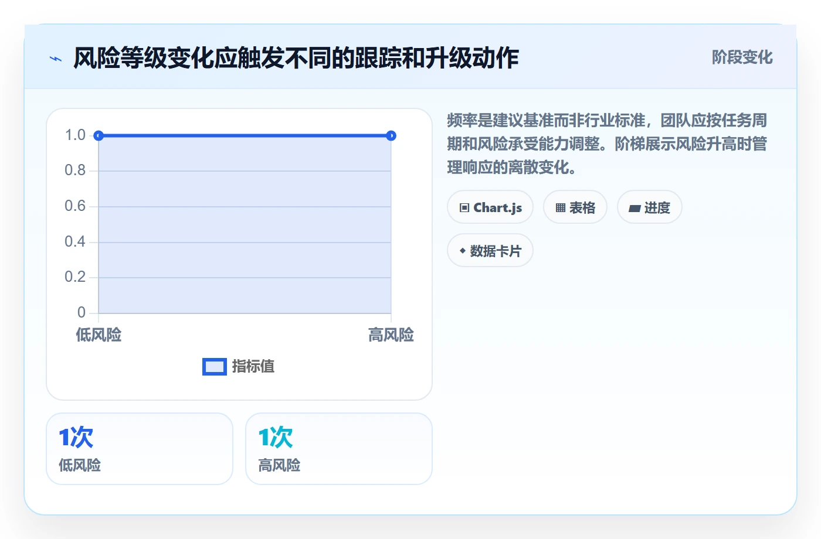Open the 1次 低风险 stat card

tap(140, 449)
